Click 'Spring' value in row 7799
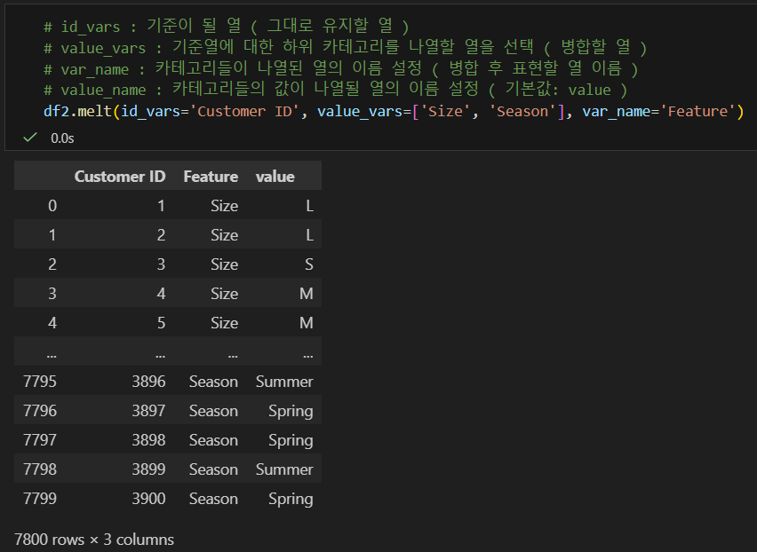This screenshot has height=552, width=757. click(291, 500)
